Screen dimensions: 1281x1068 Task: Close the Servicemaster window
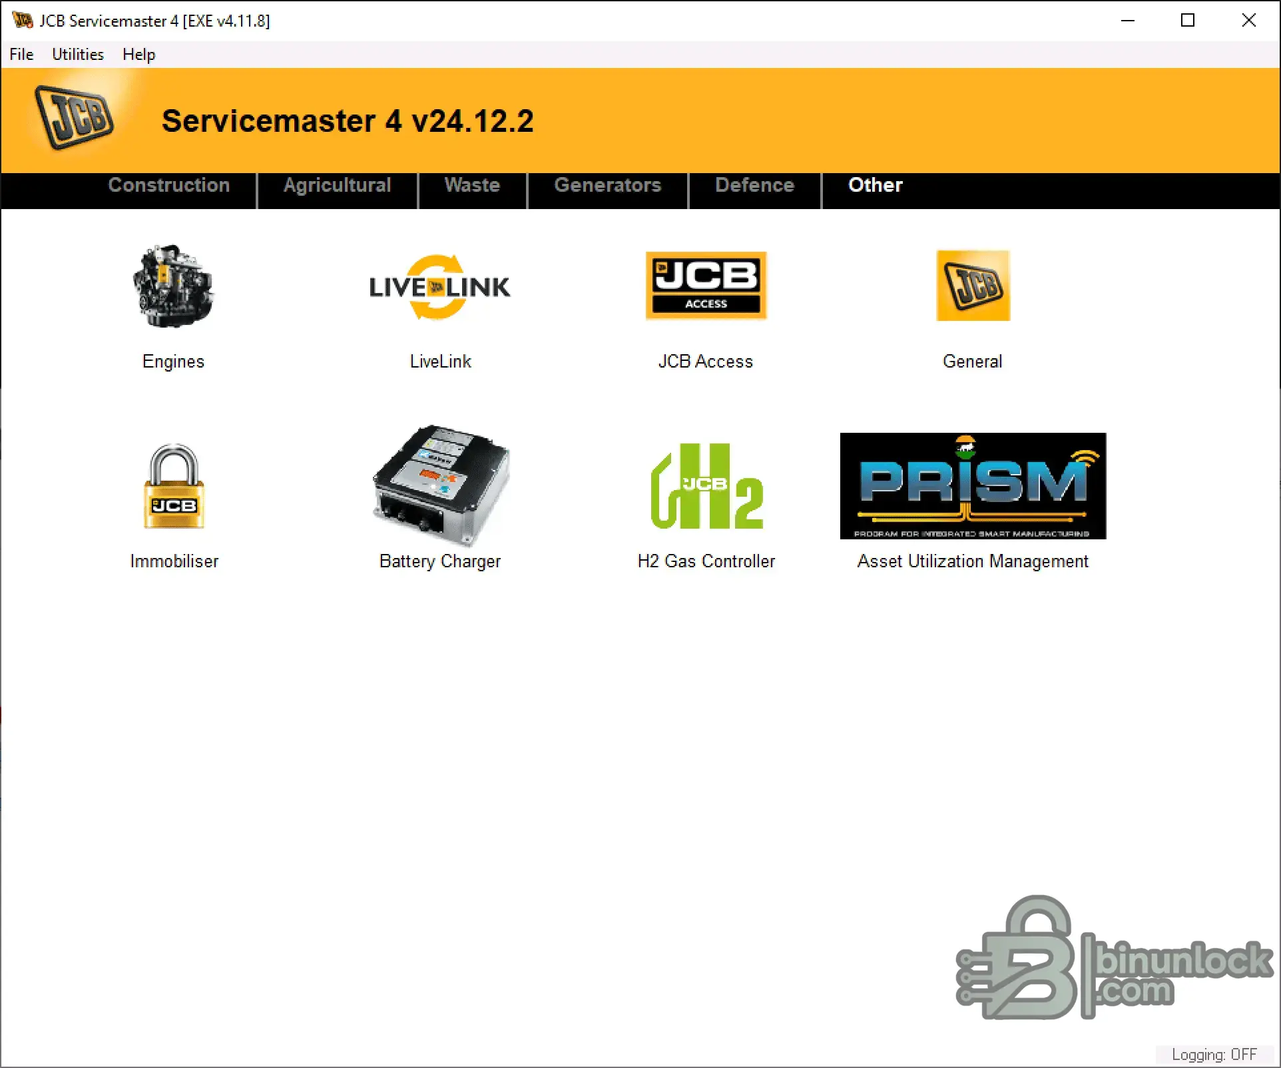click(1249, 21)
